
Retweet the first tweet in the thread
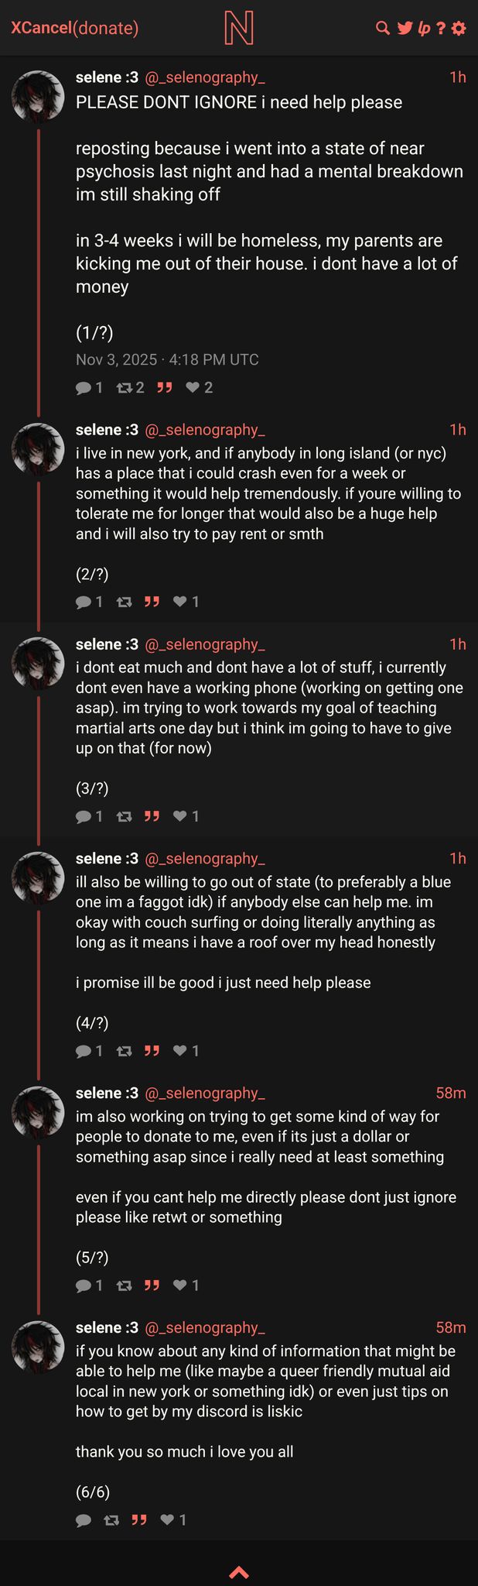(x=123, y=386)
